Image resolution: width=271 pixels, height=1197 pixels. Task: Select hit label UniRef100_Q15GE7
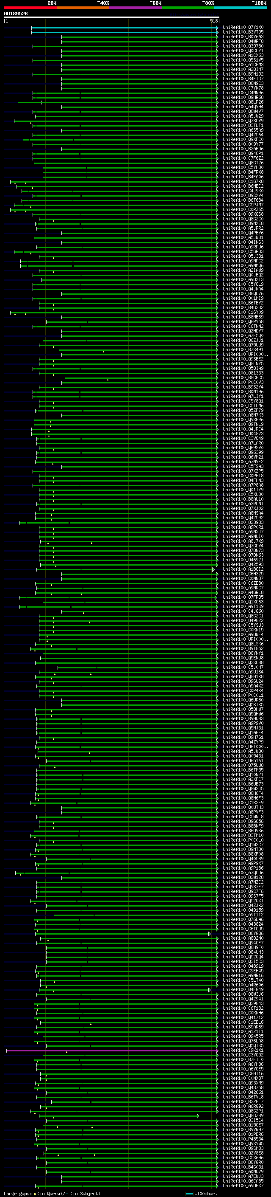(x=243, y=1125)
